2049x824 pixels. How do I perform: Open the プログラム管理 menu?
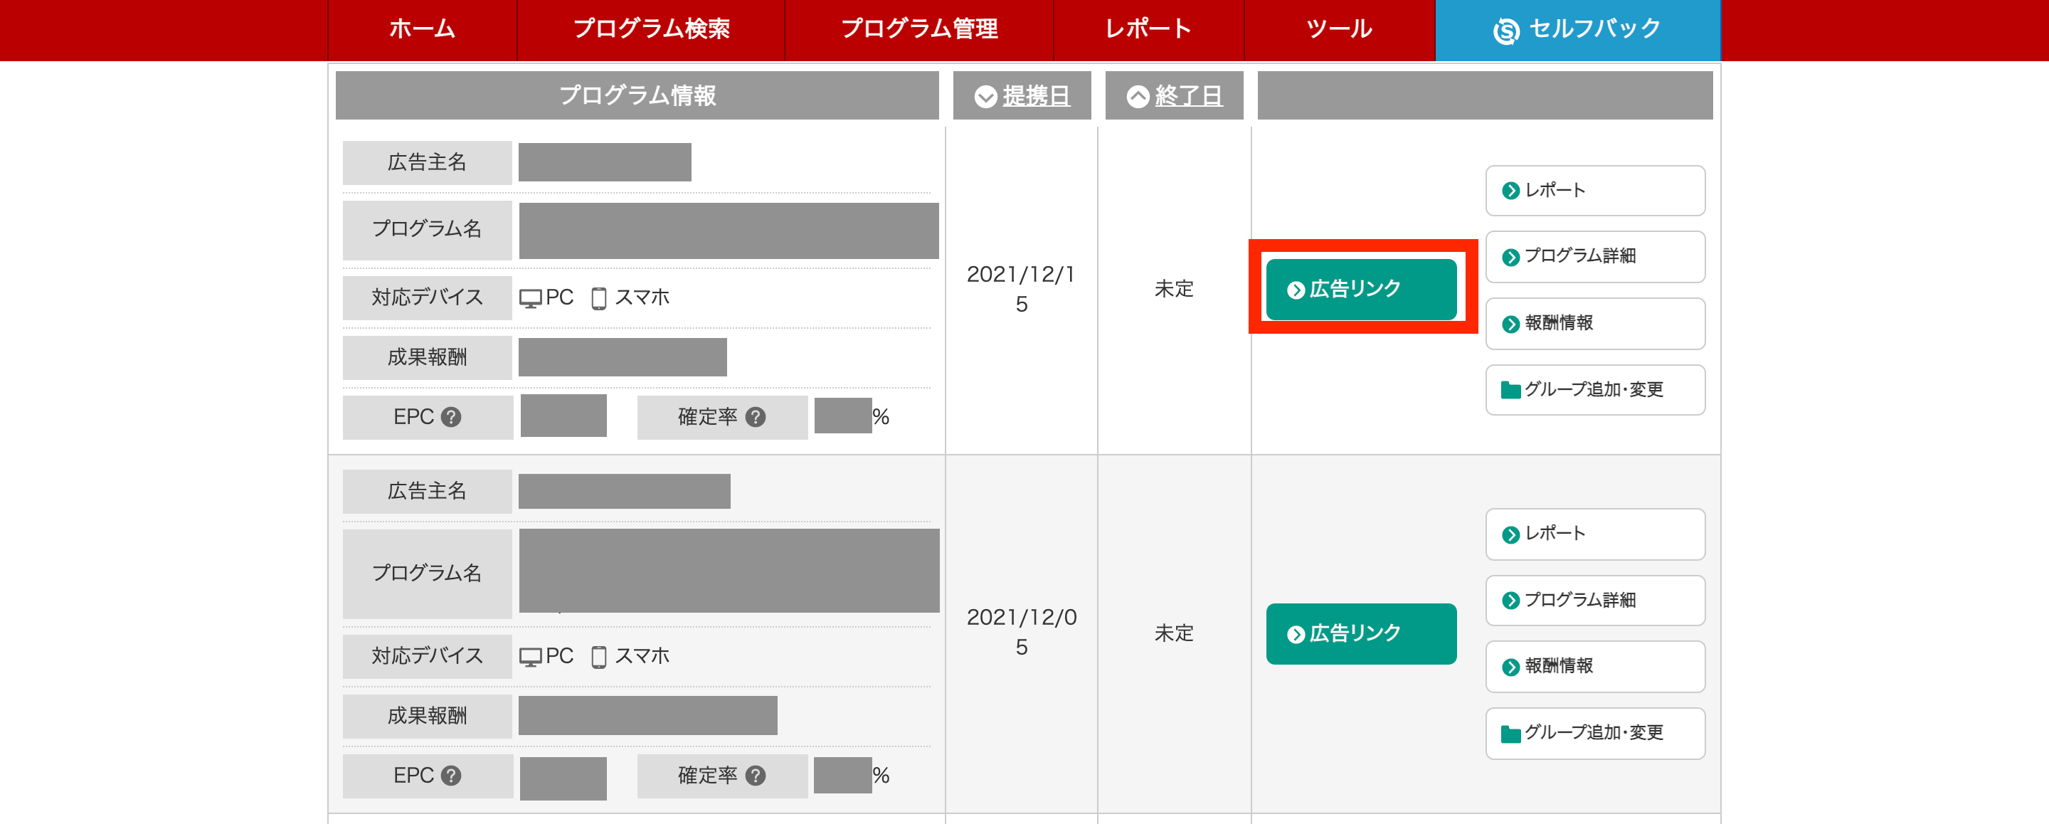click(x=918, y=29)
